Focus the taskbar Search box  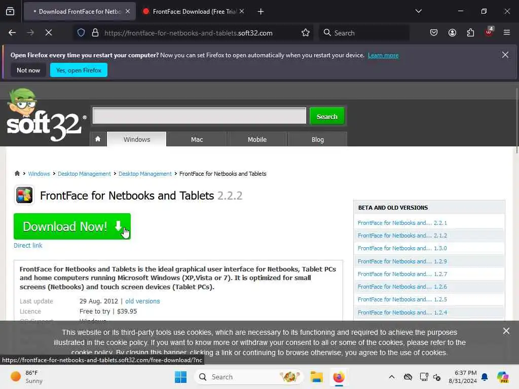pos(249,377)
